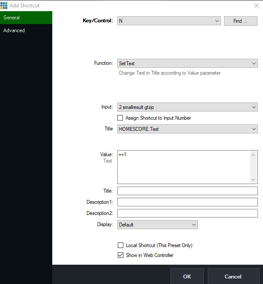Image resolution: width=263 pixels, height=284 pixels.
Task: Click the Description2 input field
Action: click(x=188, y=213)
